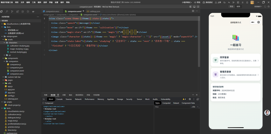Open the debugger settings gear icon
Viewport: 271px width, 134px height.
coord(190,99)
